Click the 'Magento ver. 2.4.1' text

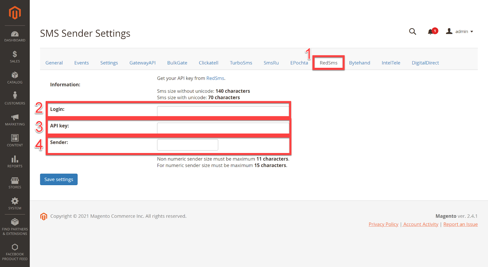point(456,216)
